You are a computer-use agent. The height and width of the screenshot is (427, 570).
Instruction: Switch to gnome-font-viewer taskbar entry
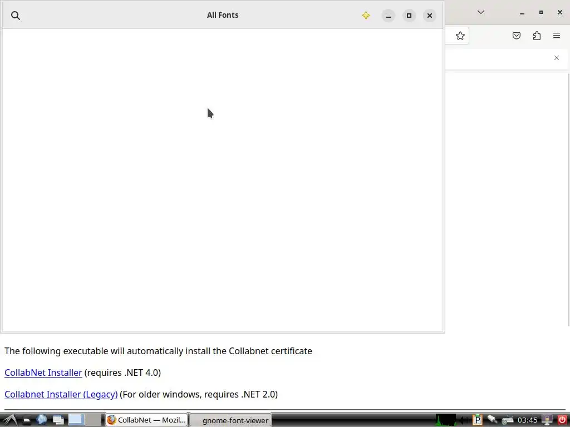[230, 420]
